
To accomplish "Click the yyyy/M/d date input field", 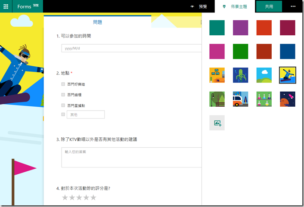I will tap(131, 48).
